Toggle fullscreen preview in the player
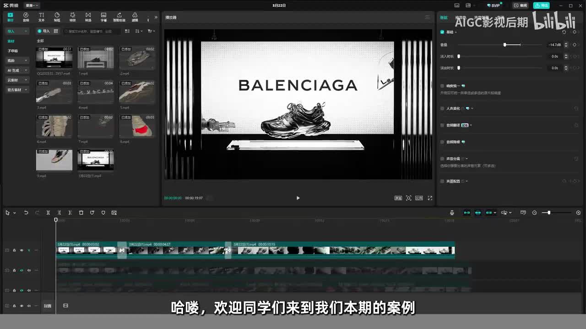 coord(430,198)
